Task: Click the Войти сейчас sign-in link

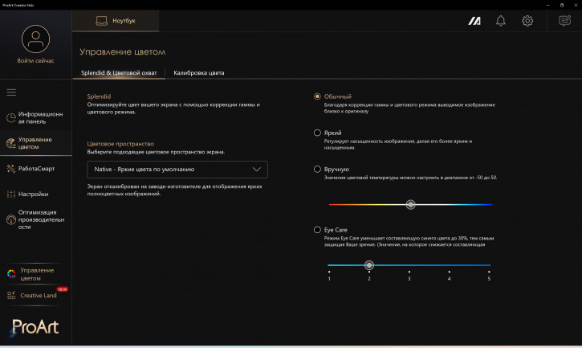Action: 35,60
